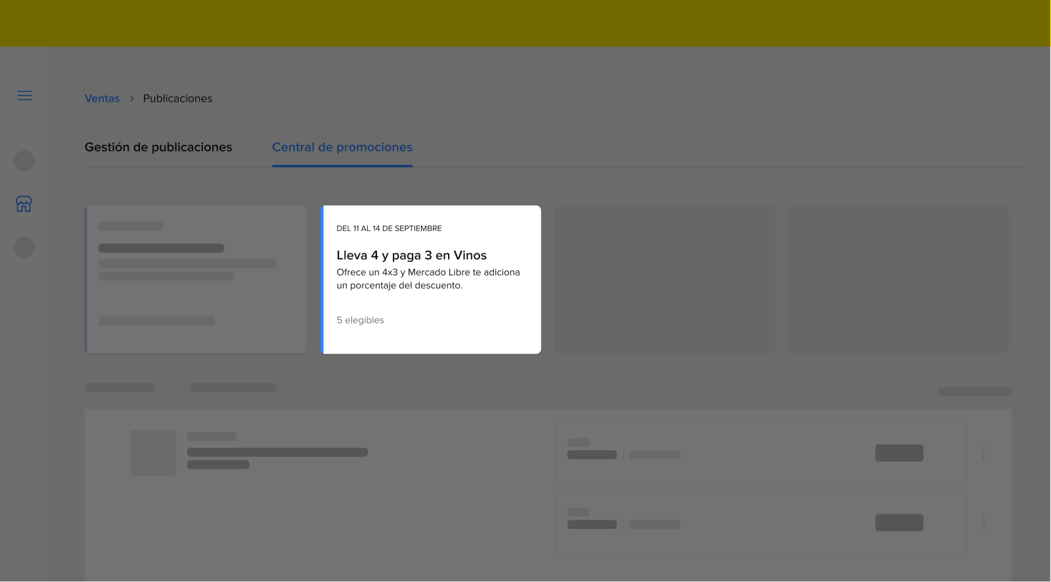The image size is (1051, 582).
Task: Select Central de promociones tab
Action: pos(342,148)
